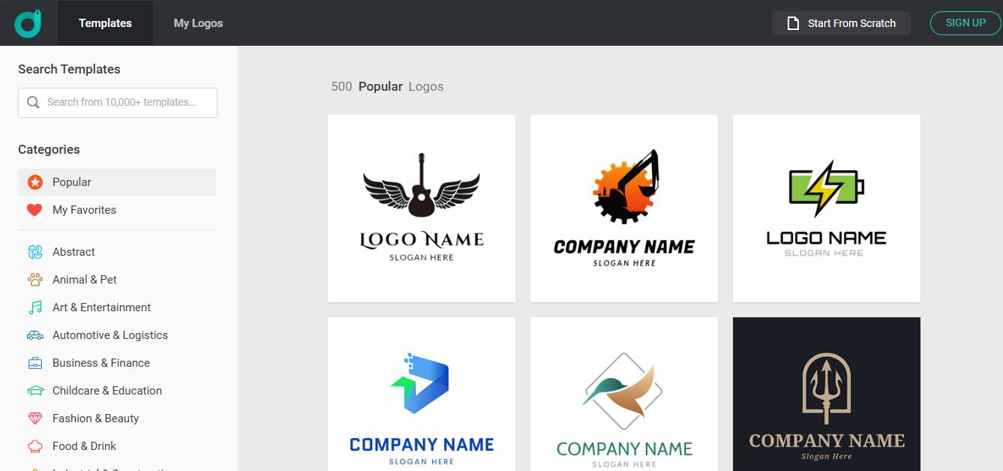This screenshot has width=1003, height=471.
Task: Click the Food & Drink chef hat icon
Action: point(35,446)
